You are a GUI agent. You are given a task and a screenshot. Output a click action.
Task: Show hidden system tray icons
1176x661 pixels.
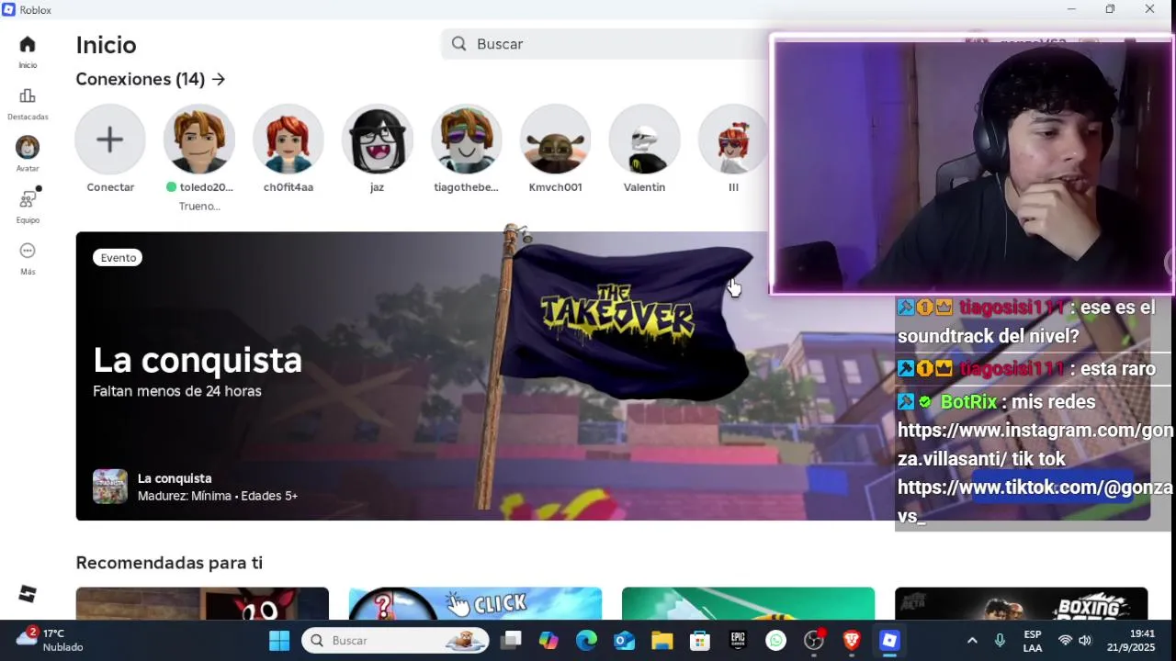pyautogui.click(x=972, y=641)
